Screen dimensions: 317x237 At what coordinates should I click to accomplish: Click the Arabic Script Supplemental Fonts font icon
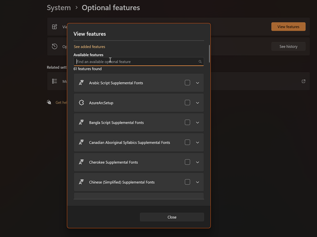coord(81,83)
